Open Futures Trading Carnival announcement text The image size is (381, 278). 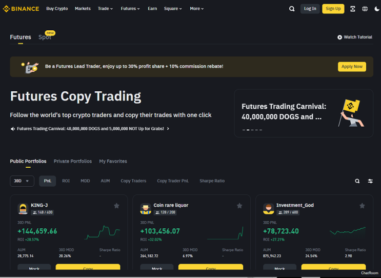pos(90,129)
